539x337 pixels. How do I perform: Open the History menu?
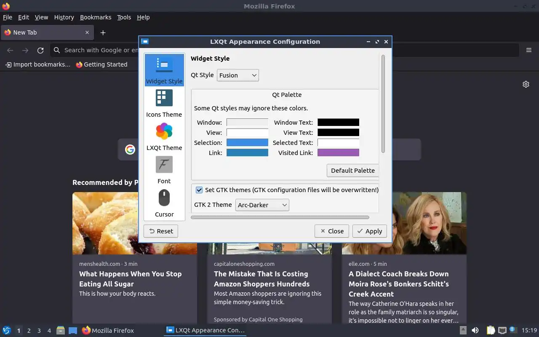tap(64, 17)
